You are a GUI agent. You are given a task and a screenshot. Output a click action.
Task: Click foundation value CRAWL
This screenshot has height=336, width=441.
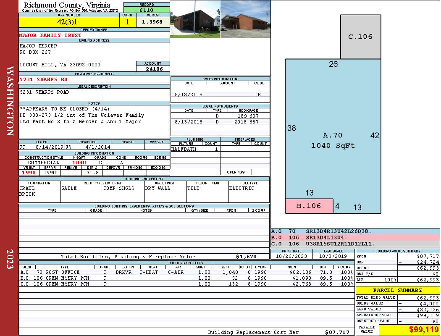[27, 188]
